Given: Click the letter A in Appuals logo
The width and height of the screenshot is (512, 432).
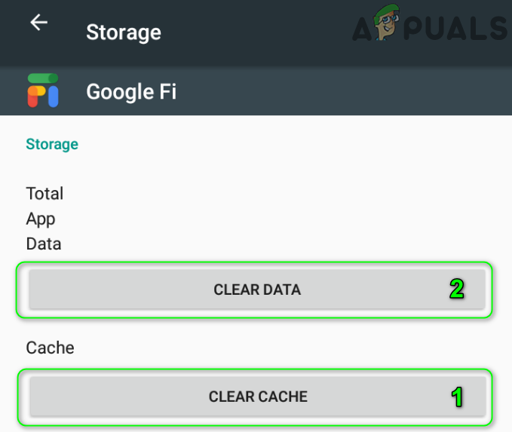Looking at the screenshot, I should coord(364,29).
